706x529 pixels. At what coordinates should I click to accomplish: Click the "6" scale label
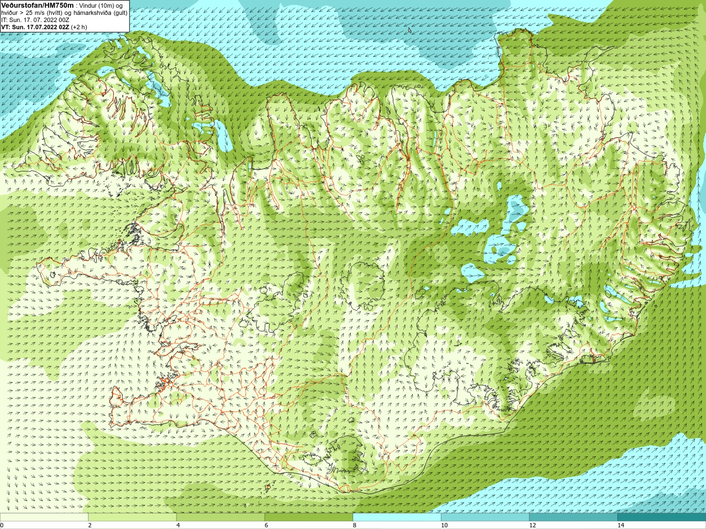(x=266, y=525)
